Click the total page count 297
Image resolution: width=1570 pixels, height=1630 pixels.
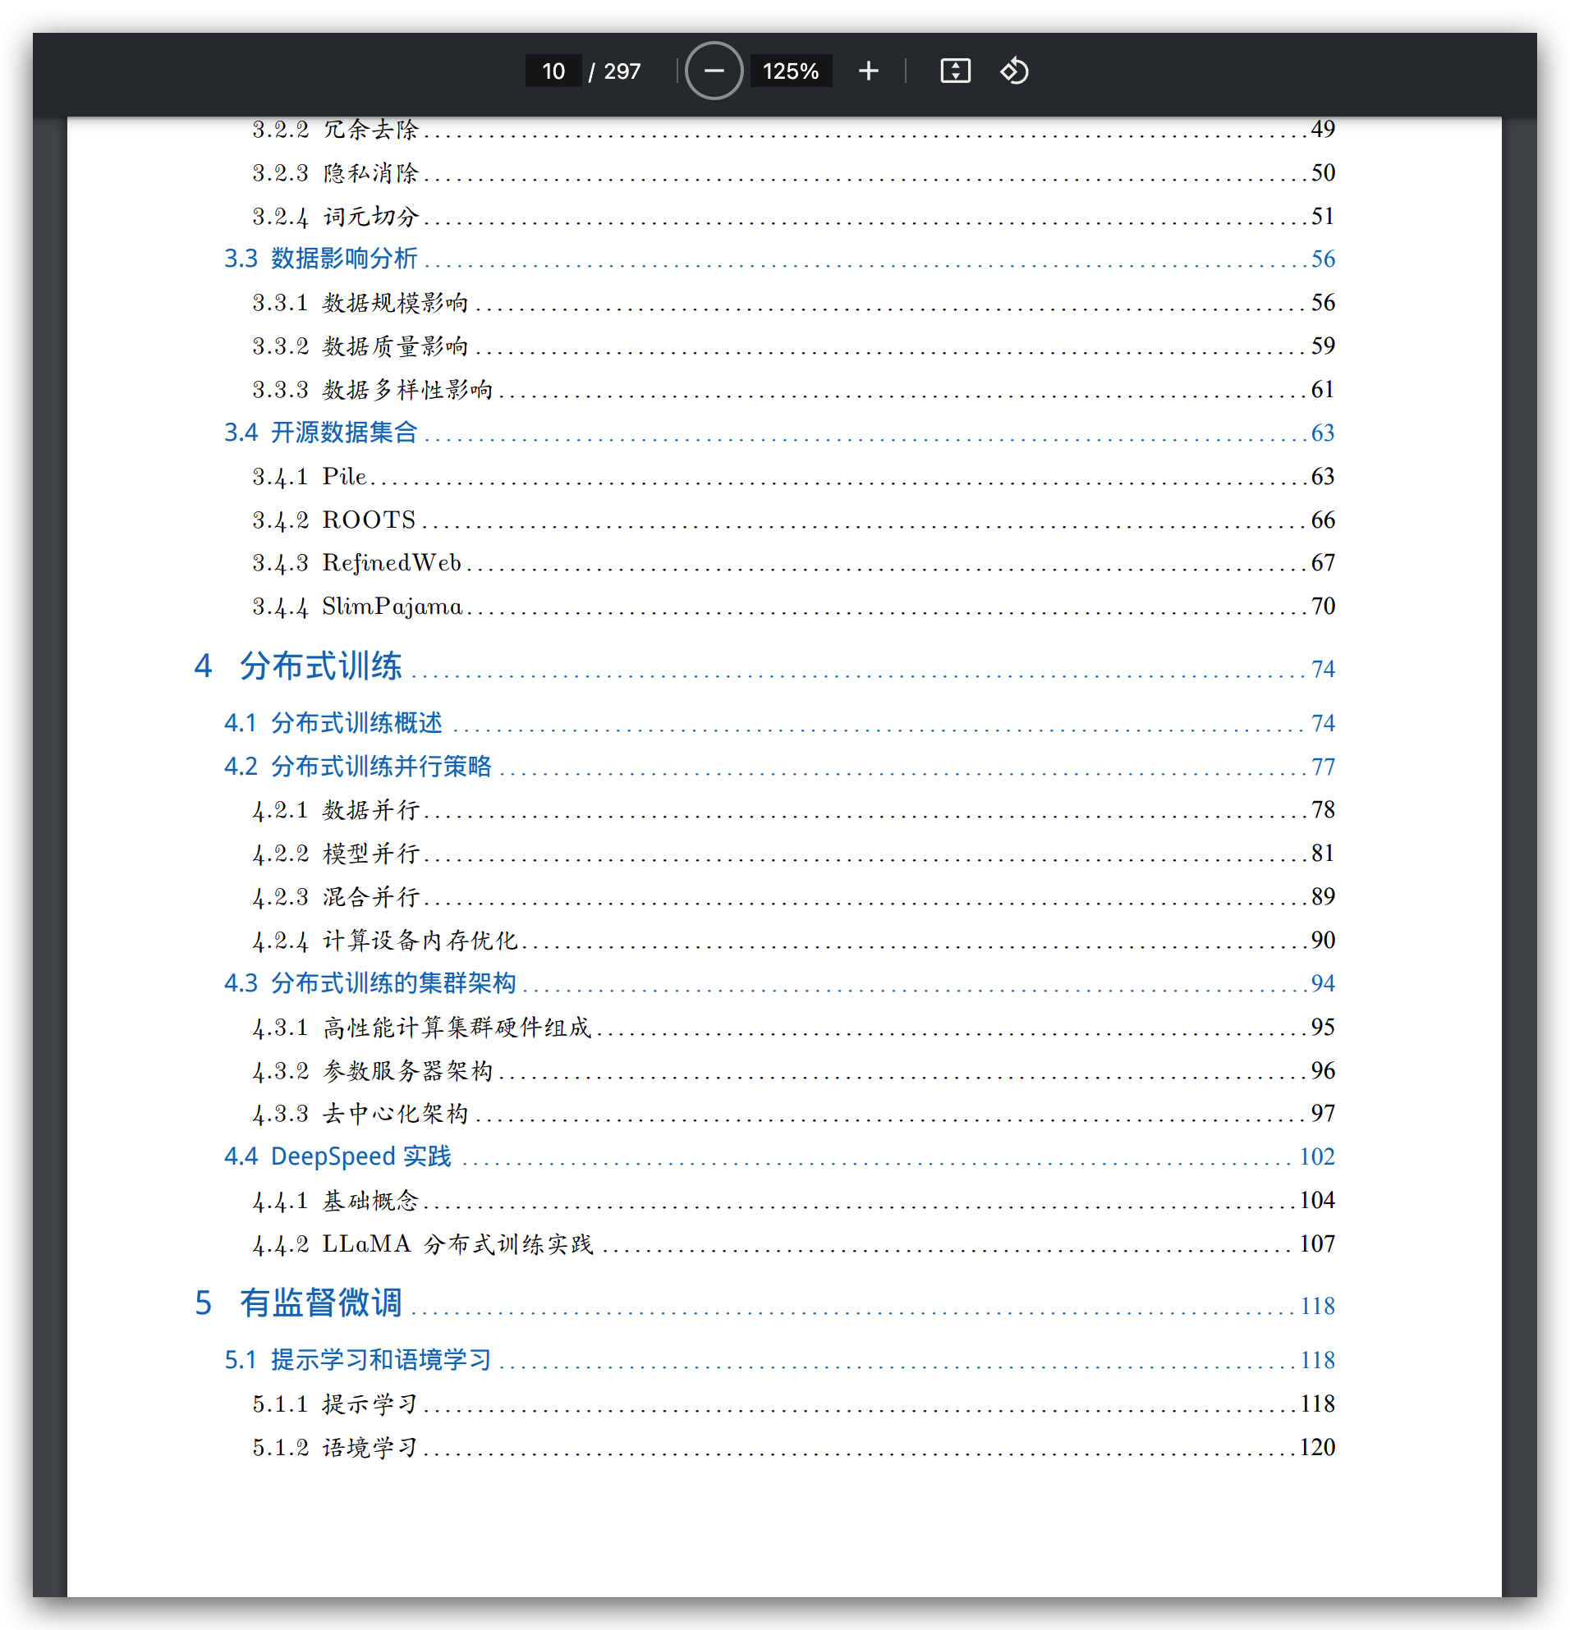tap(622, 71)
